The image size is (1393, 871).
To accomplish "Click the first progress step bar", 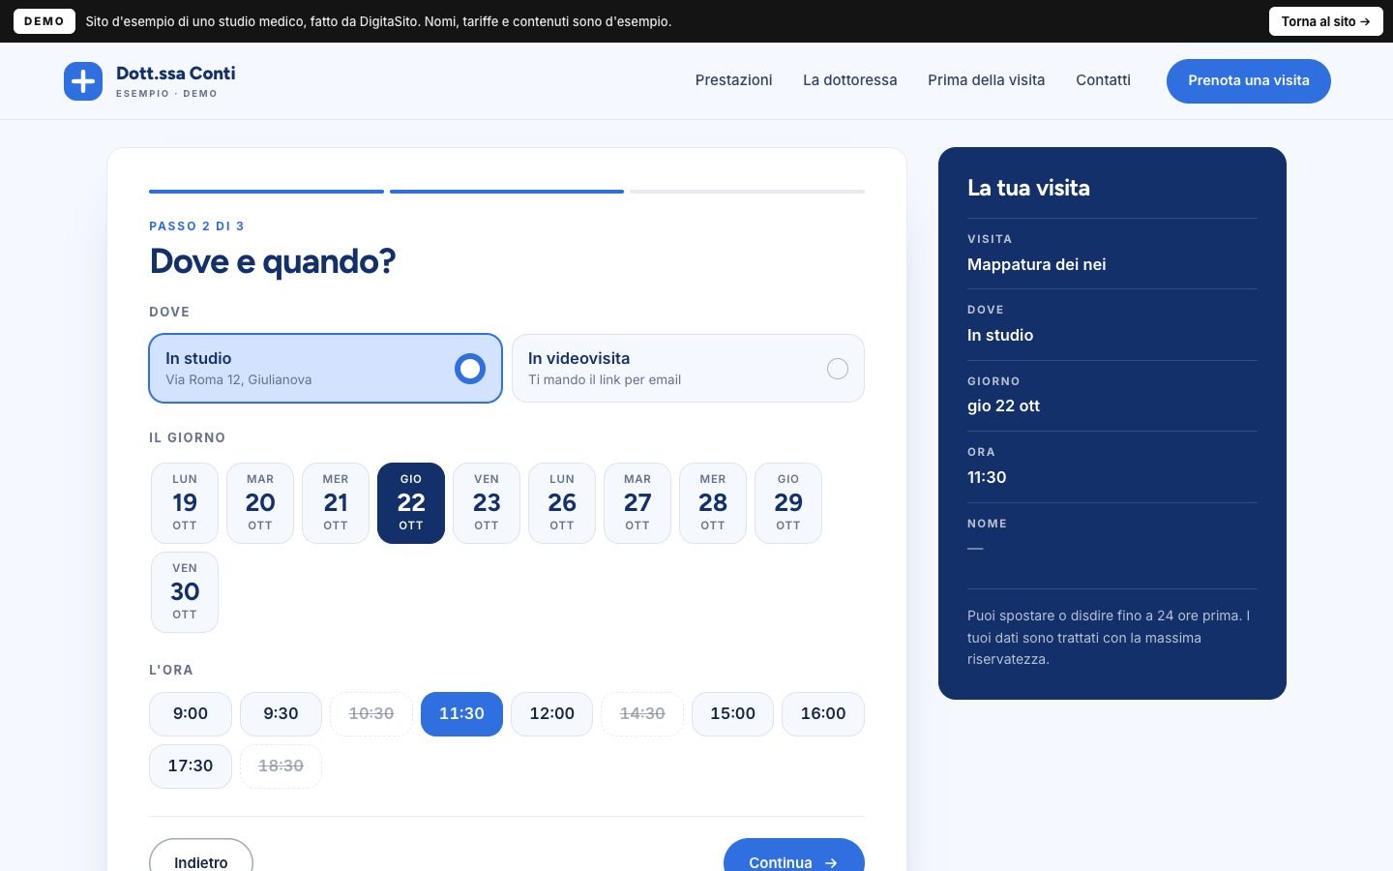I will pyautogui.click(x=266, y=192).
